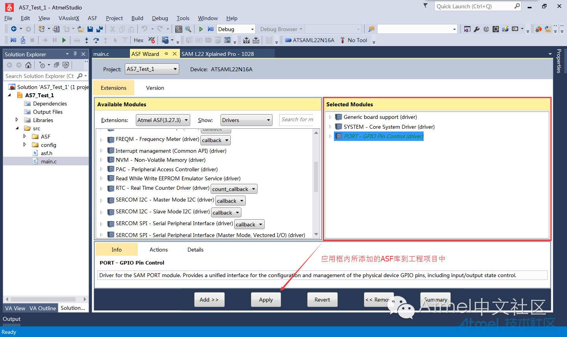Open the Extensions Atmel ASF(3.27.3) dropdown
The height and width of the screenshot is (337, 567).
click(163, 120)
